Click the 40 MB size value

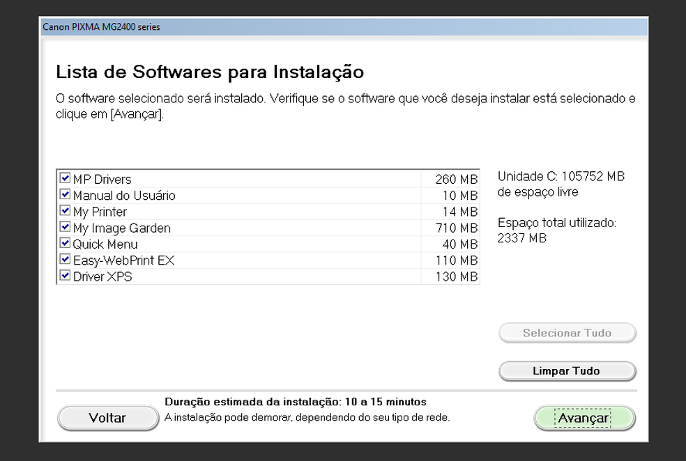coord(460,244)
